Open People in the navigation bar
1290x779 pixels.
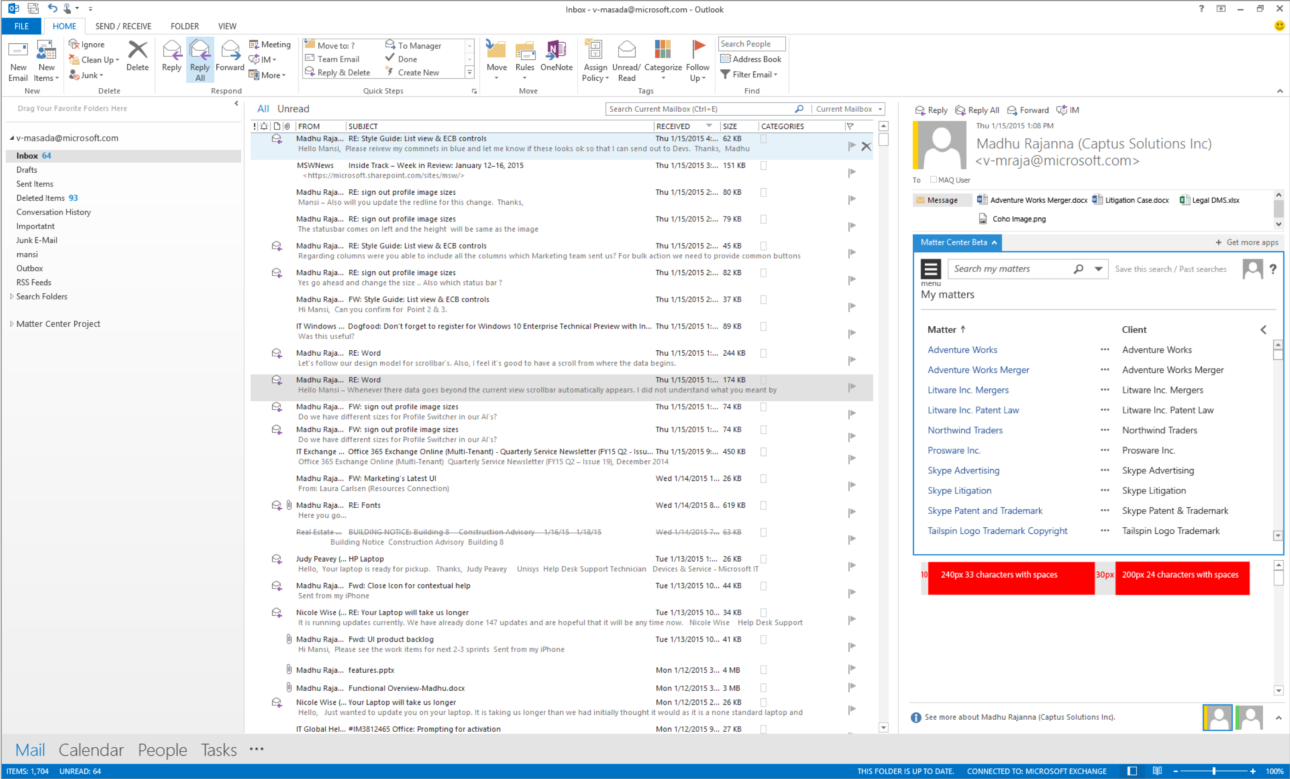click(x=162, y=750)
